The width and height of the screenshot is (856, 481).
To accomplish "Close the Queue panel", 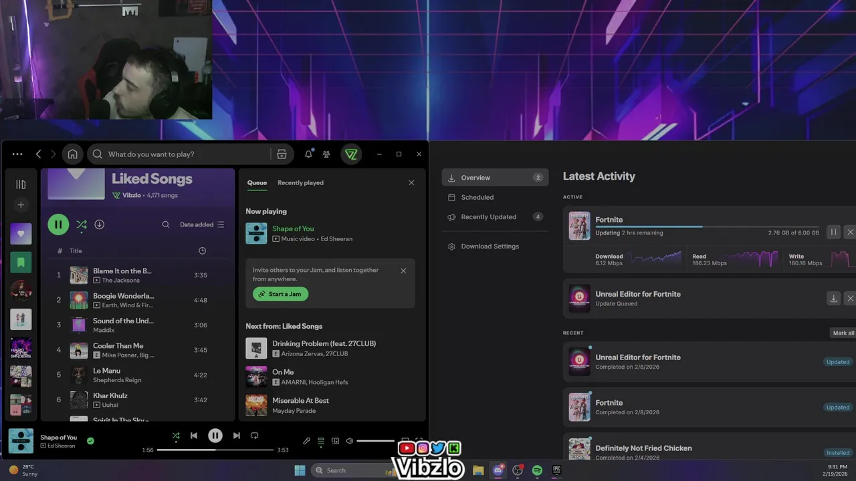I will click(411, 182).
